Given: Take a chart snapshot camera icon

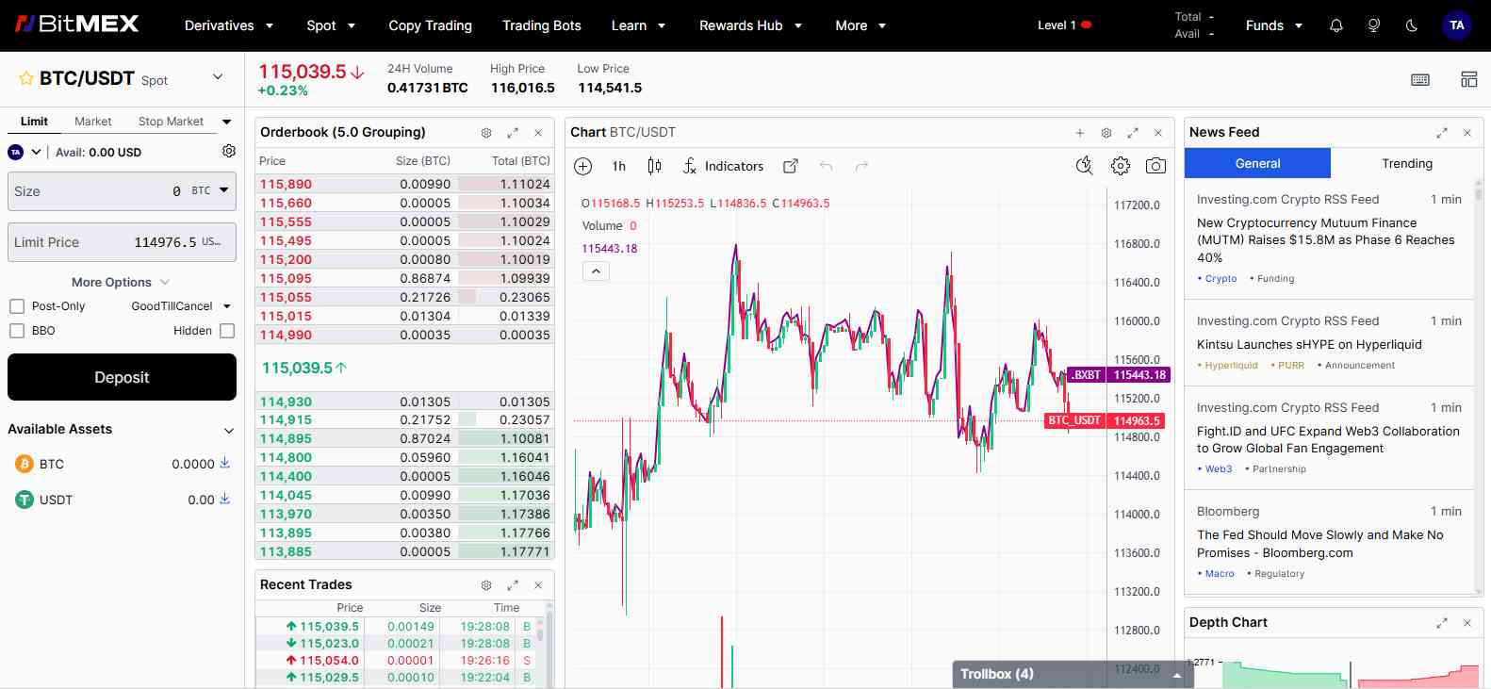Looking at the screenshot, I should pos(1155,166).
